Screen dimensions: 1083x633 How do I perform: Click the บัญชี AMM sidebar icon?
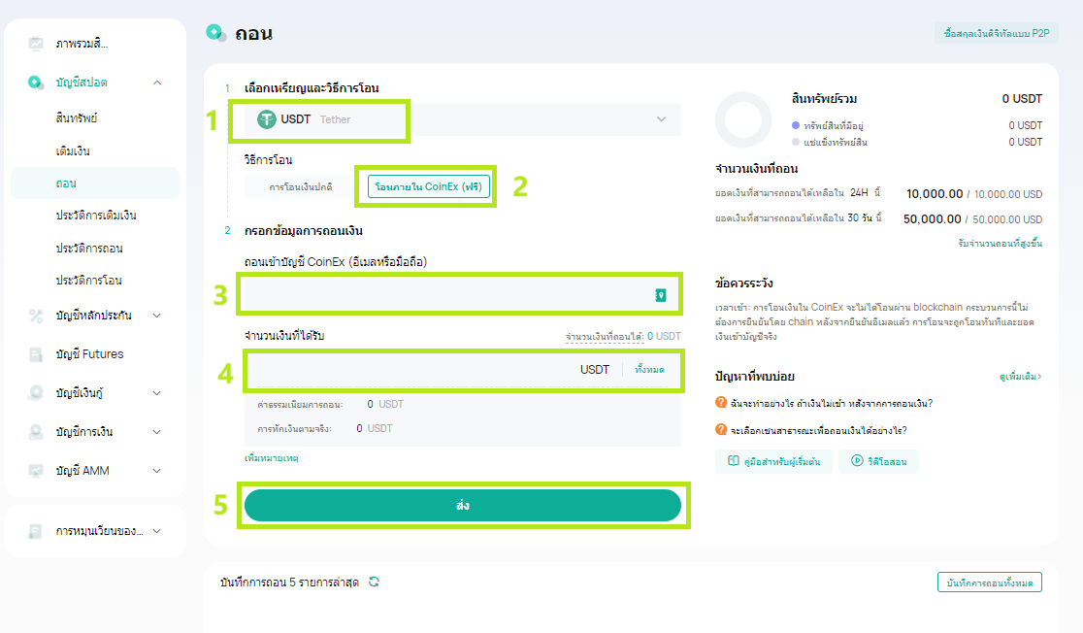point(36,471)
